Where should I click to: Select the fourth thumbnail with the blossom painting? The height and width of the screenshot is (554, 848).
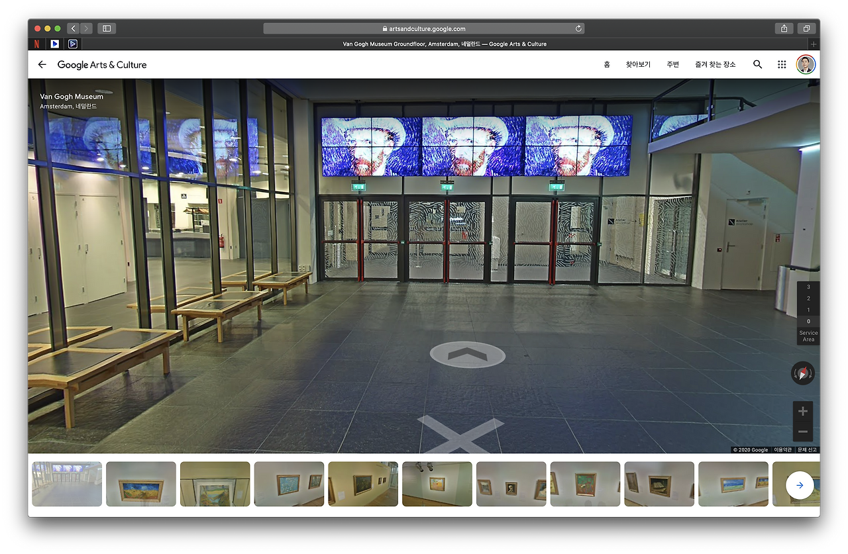coord(289,484)
